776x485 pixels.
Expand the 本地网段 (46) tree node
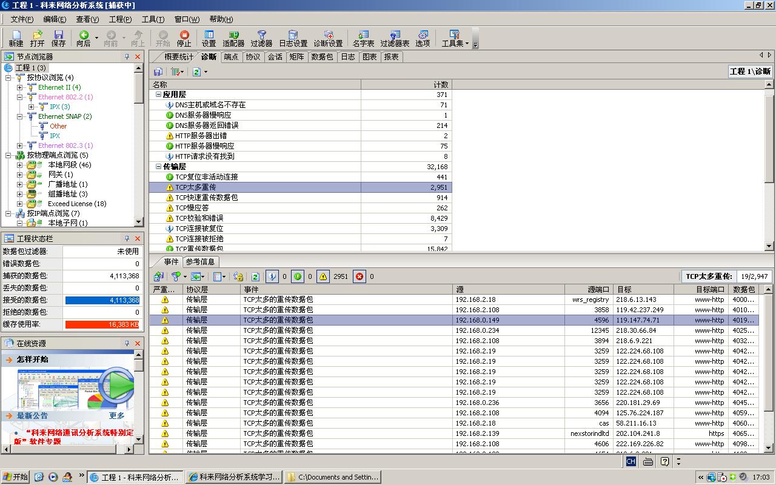[x=20, y=165]
